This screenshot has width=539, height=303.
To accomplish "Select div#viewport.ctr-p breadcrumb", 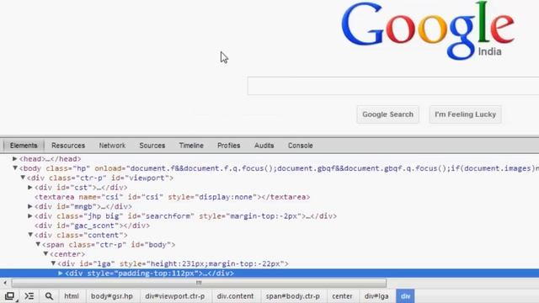I will pos(174,296).
